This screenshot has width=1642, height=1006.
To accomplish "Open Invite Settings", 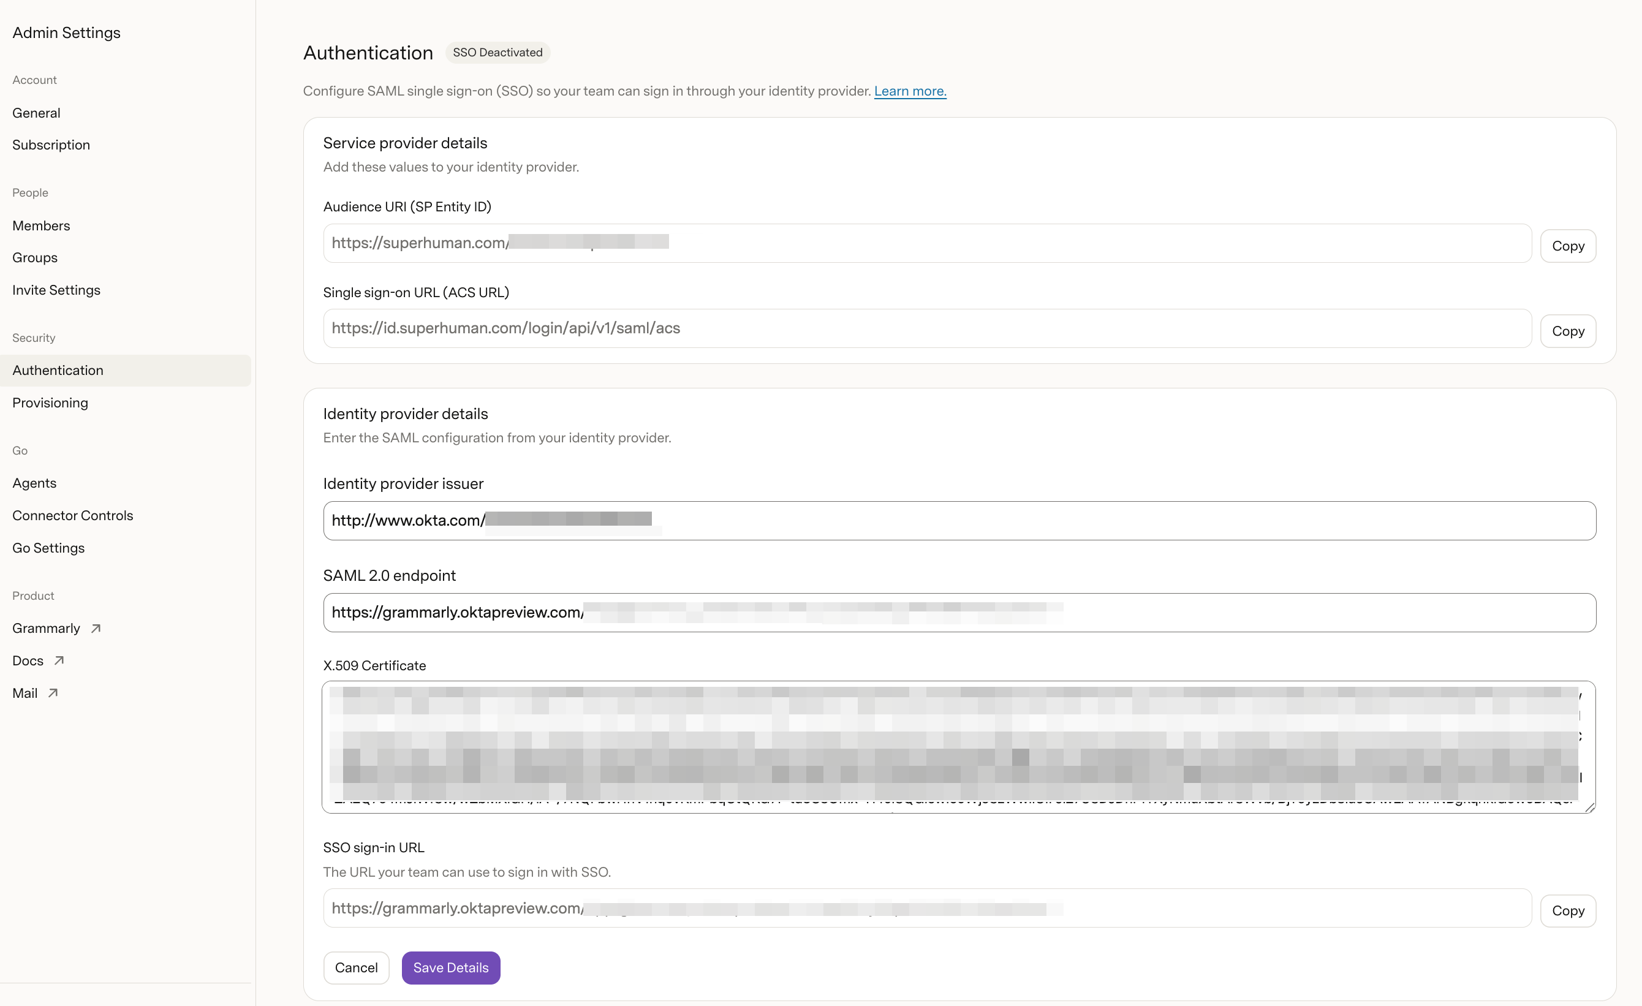I will (x=56, y=290).
